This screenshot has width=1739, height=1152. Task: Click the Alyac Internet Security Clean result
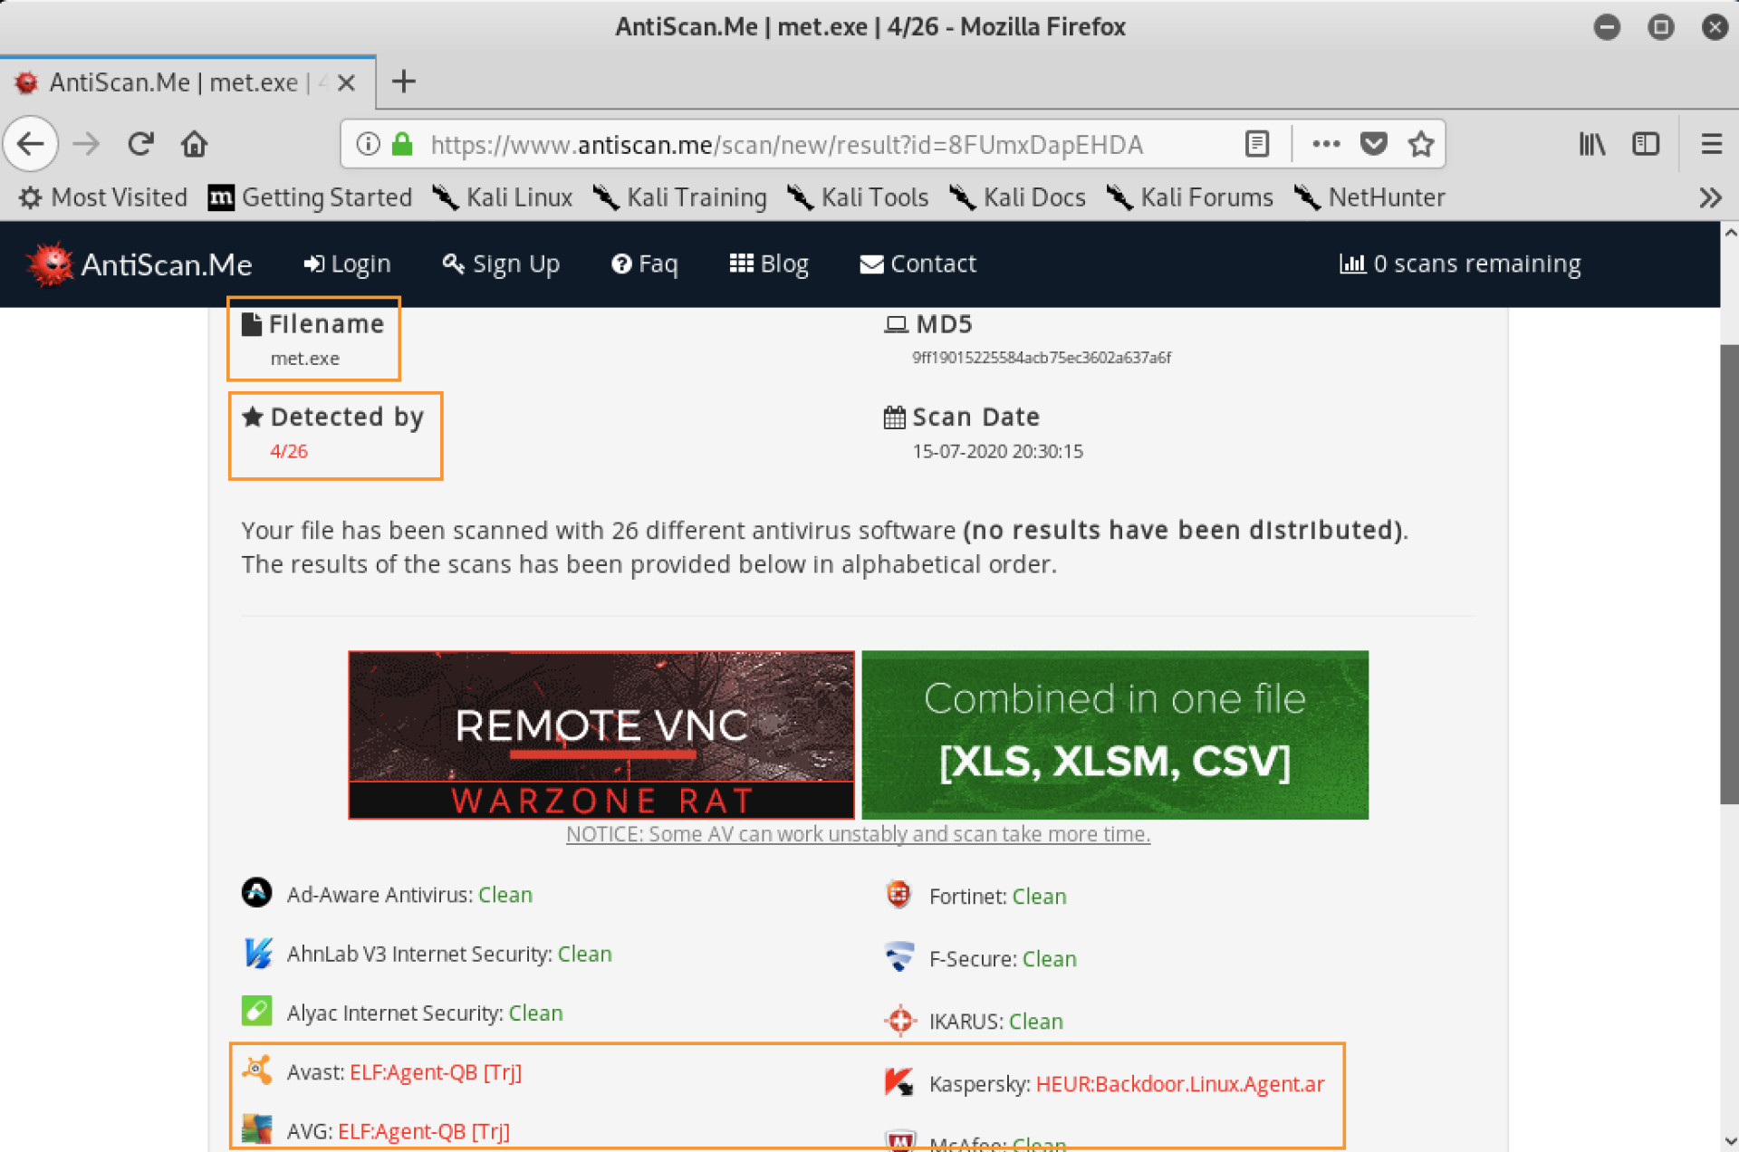click(x=536, y=1013)
